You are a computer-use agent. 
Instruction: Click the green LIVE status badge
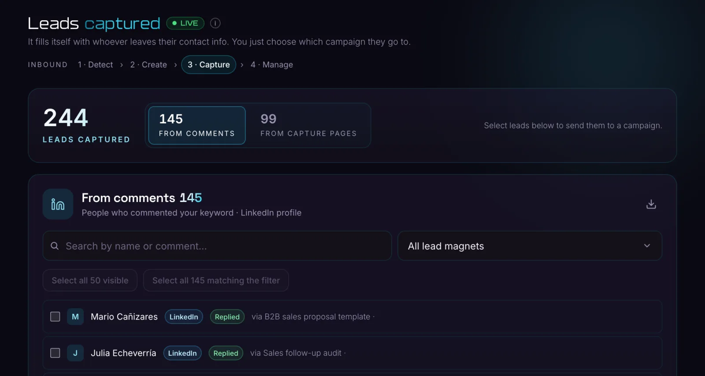click(185, 23)
